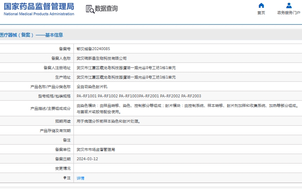Click the description line 与盖玻片或胶带配合使用
Screen dimensions: 302x189
[x=99, y=111]
